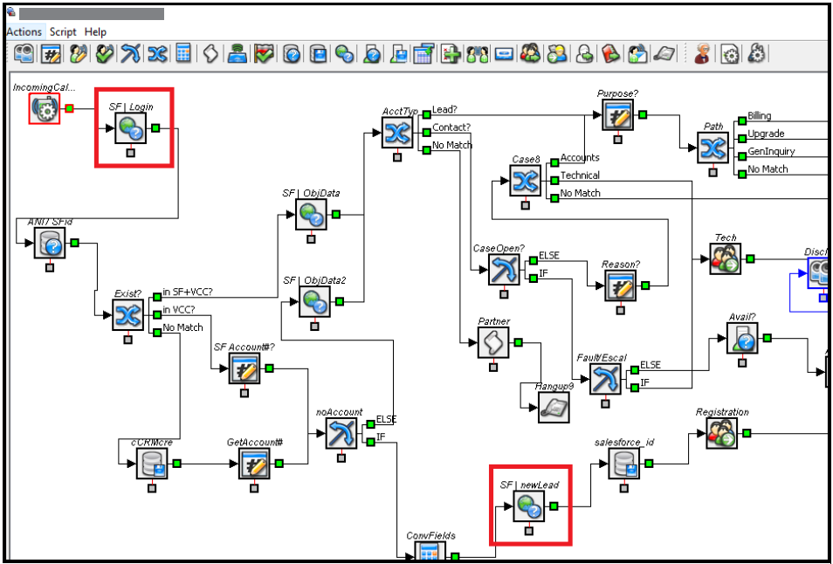
Task: Select the SF | Login query node
Action: (x=131, y=128)
